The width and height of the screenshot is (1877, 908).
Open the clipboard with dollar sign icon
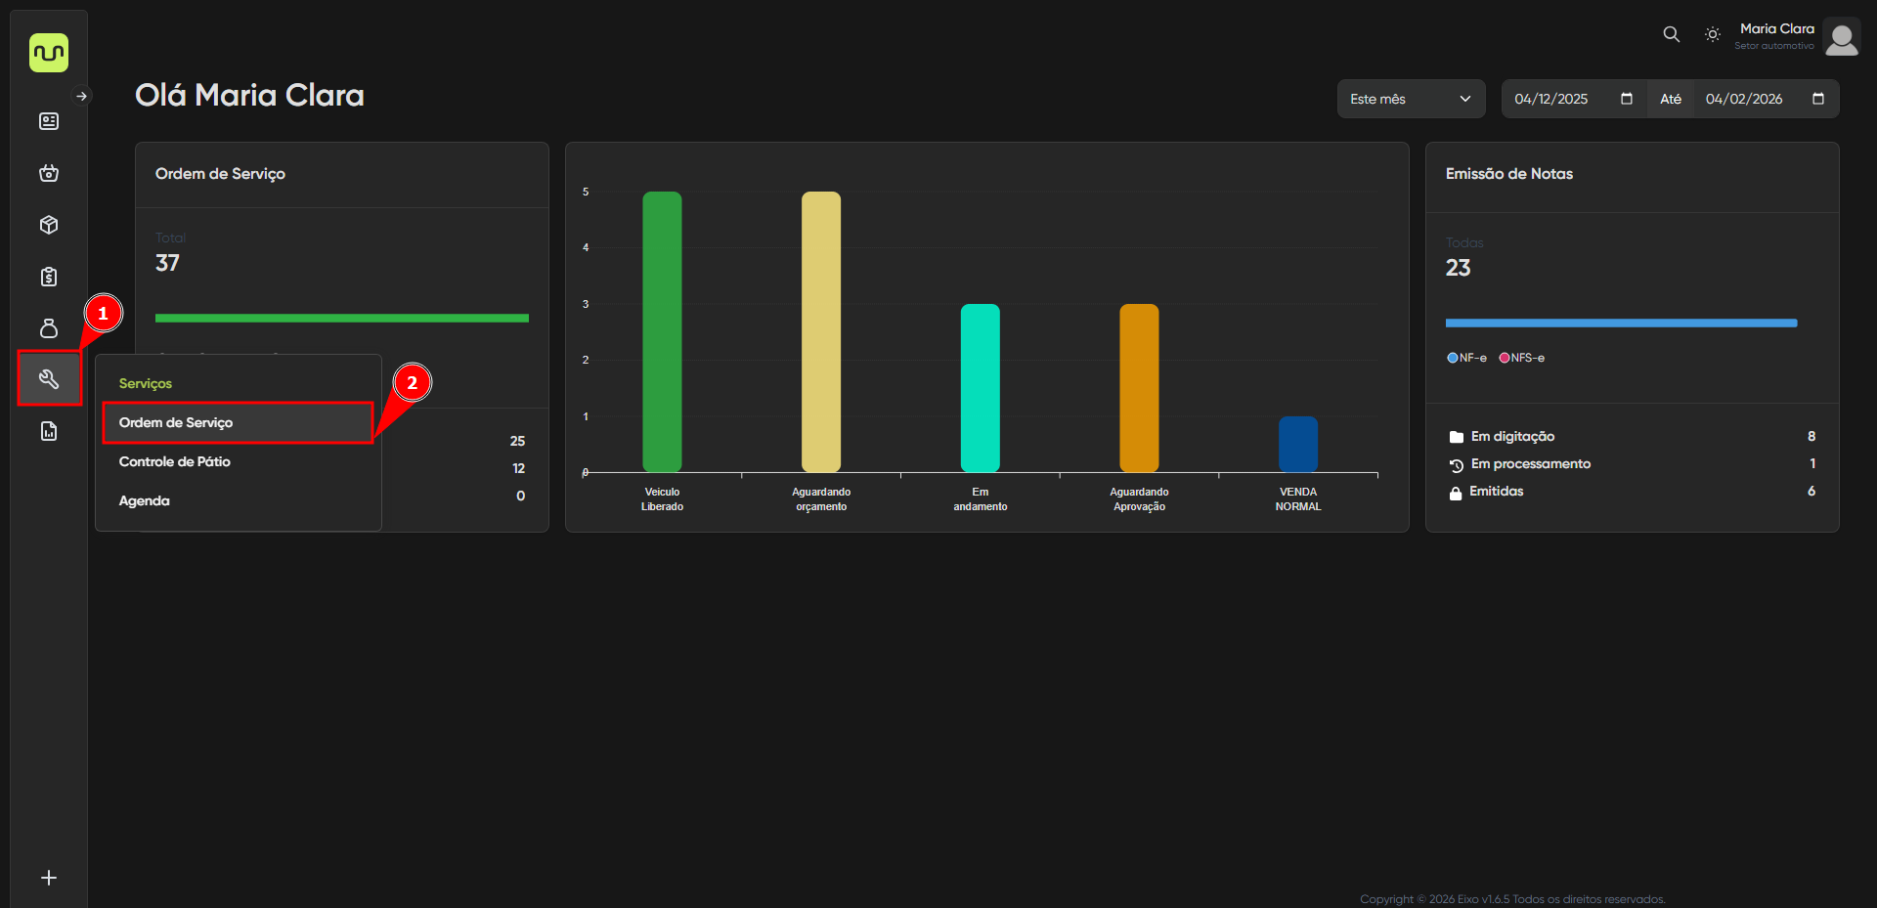(49, 277)
